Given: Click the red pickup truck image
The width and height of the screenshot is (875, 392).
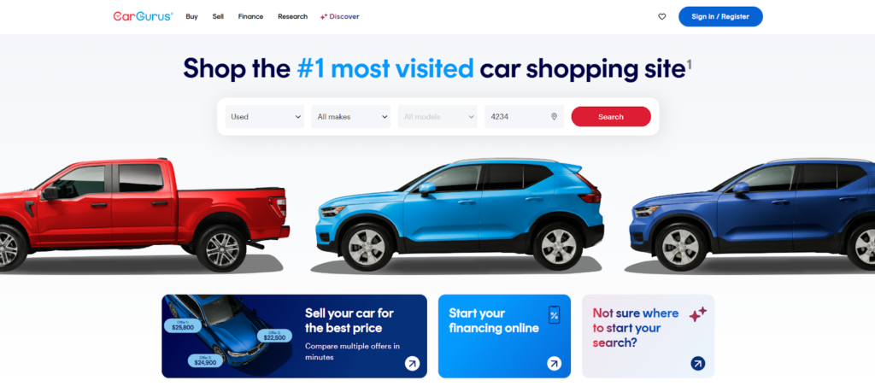Looking at the screenshot, I should (x=143, y=214).
